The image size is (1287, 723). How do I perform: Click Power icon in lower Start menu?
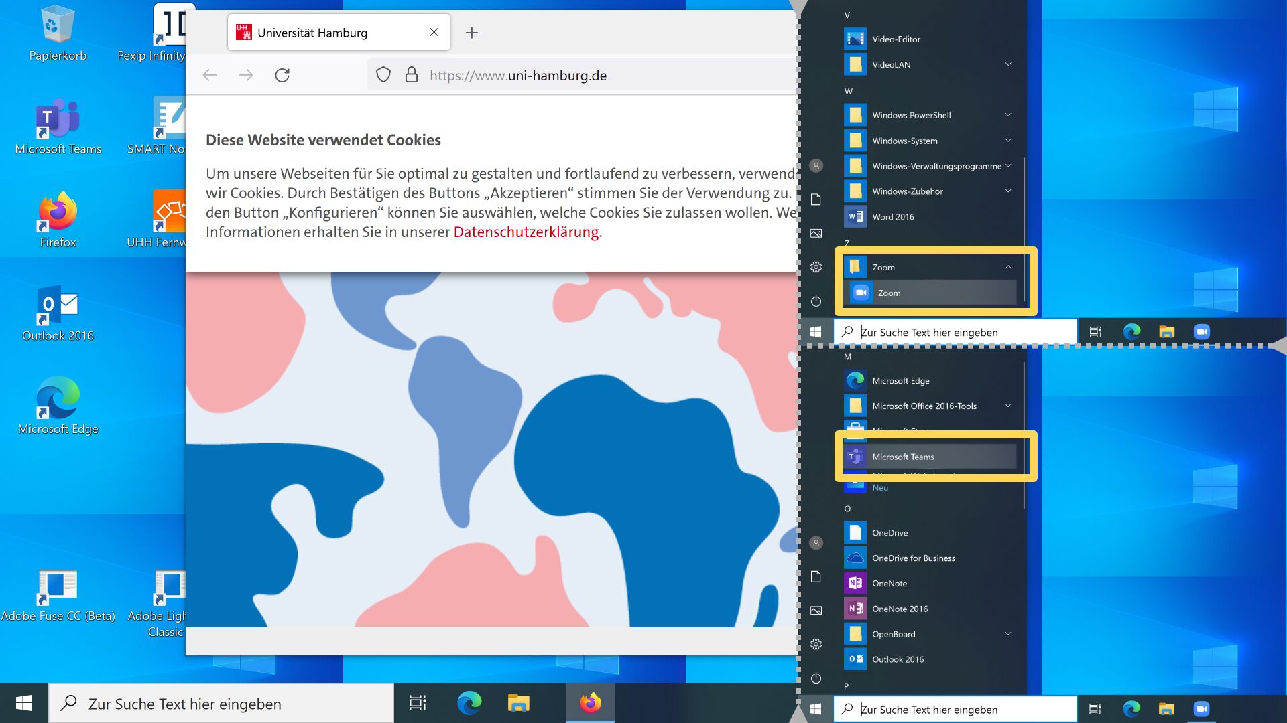(816, 678)
